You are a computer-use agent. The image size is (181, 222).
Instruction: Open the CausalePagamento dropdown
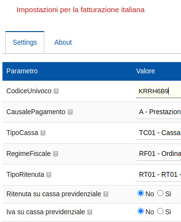[159, 112]
